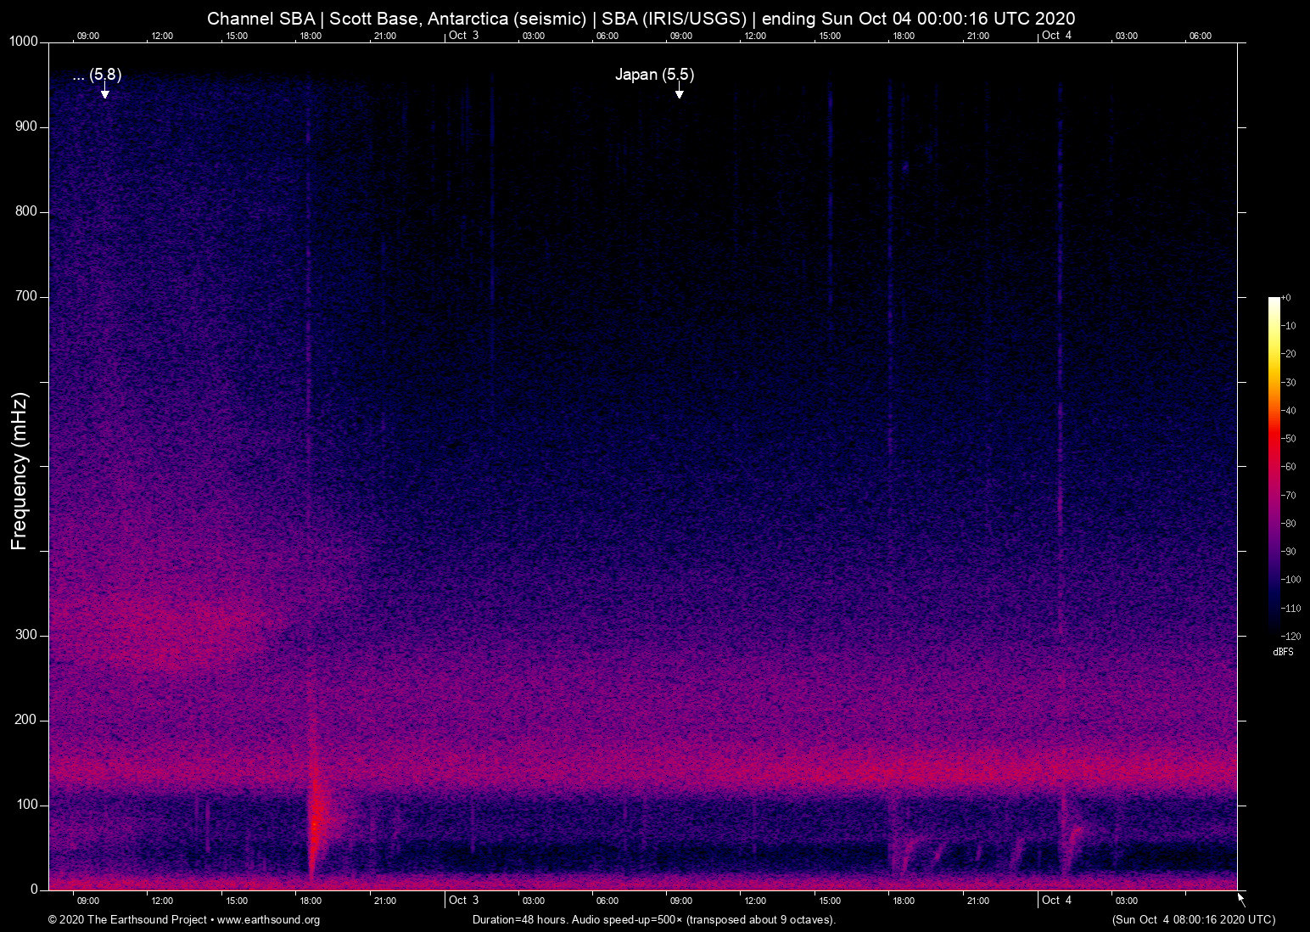Screen dimensions: 1310x932
Task: Click the ... (5.8) earthquake marker arrow
Action: pyautogui.click(x=104, y=93)
